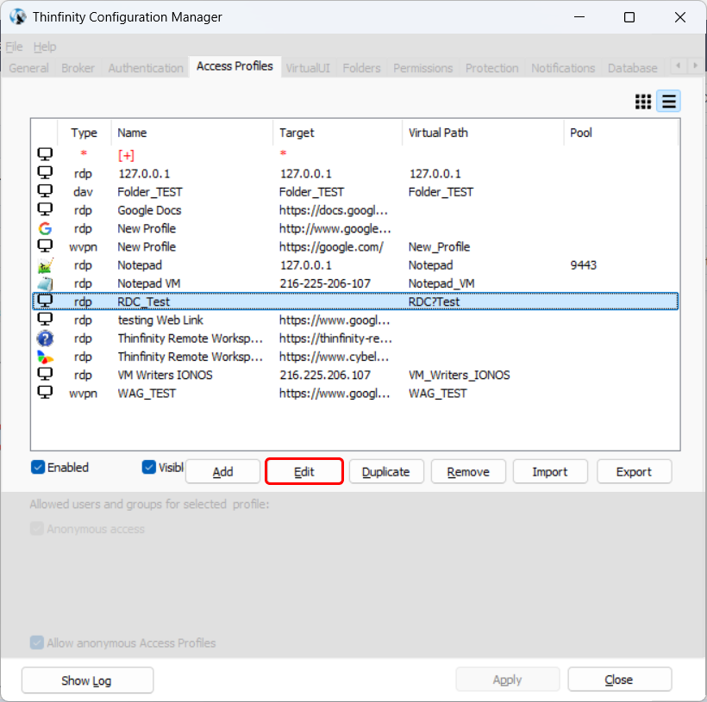Click target 216-225-206-107
This screenshot has height=702, width=707.
click(x=325, y=283)
